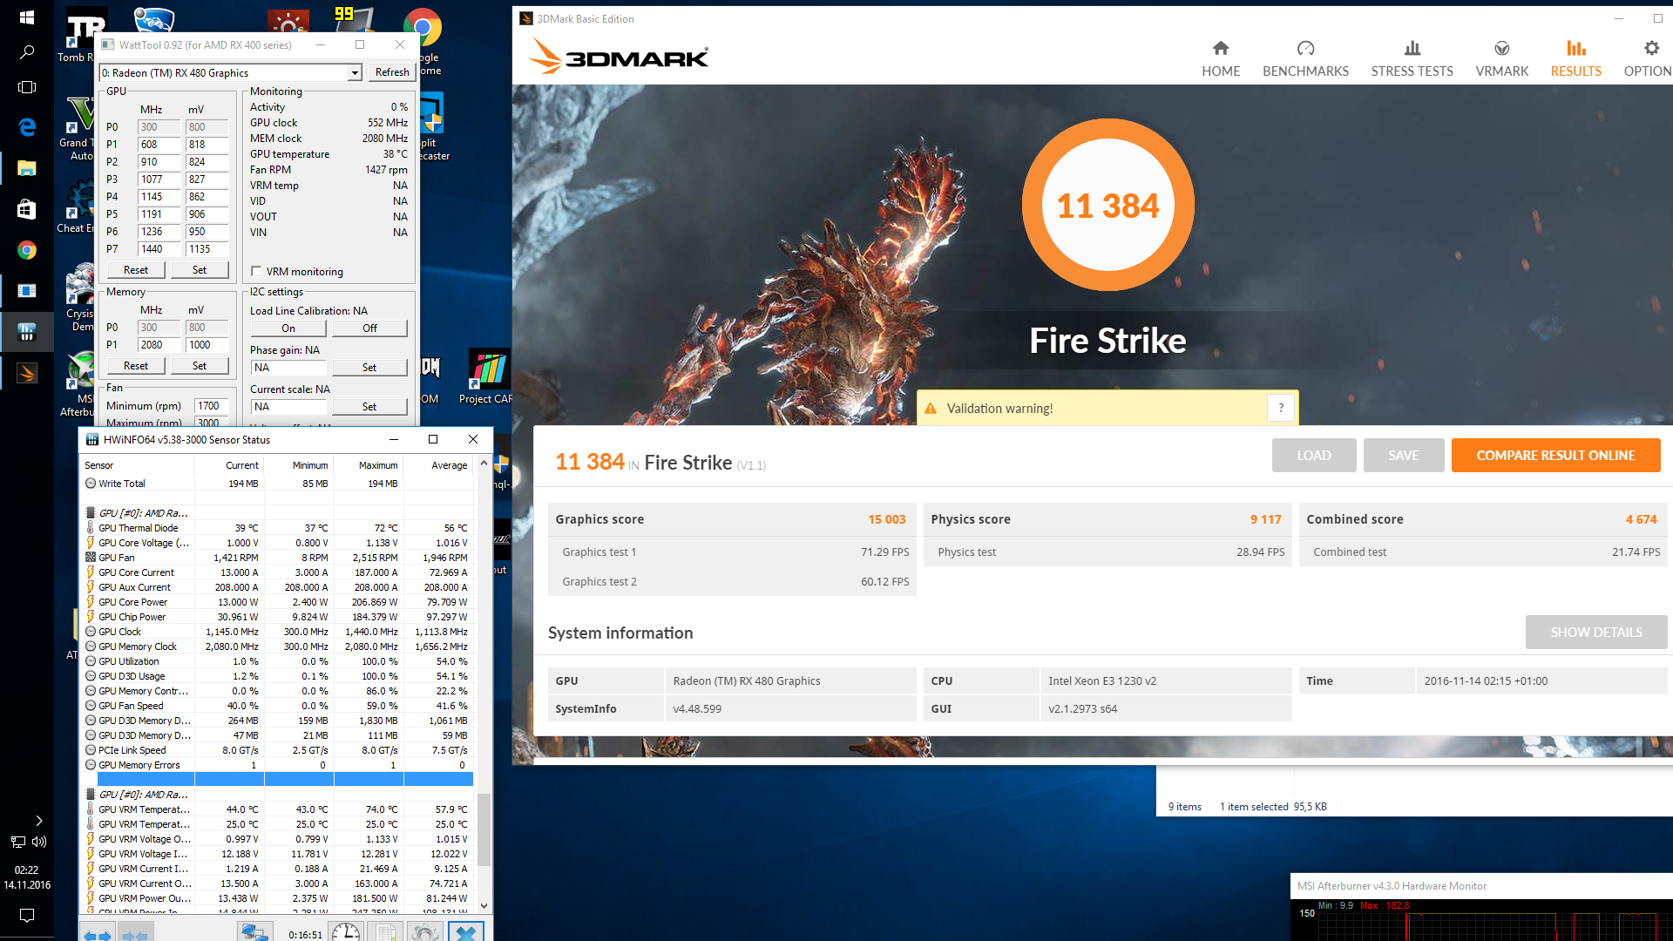The image size is (1673, 941).
Task: Click the Refresh button in WattTool
Action: 391,72
